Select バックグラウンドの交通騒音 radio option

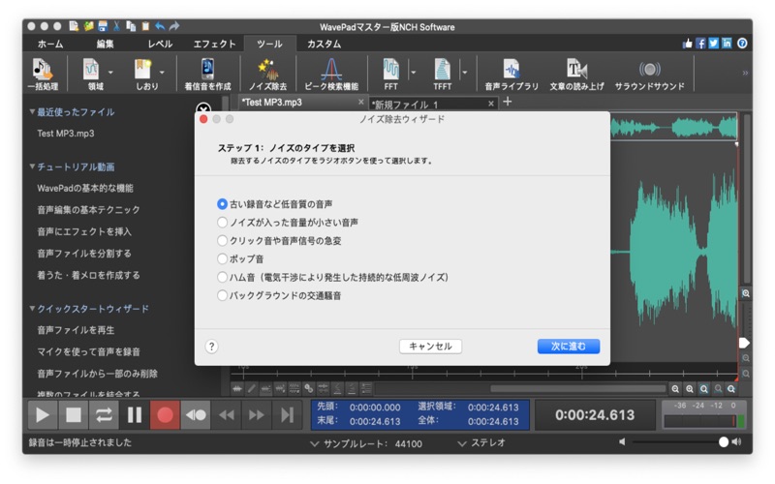pyautogui.click(x=223, y=295)
